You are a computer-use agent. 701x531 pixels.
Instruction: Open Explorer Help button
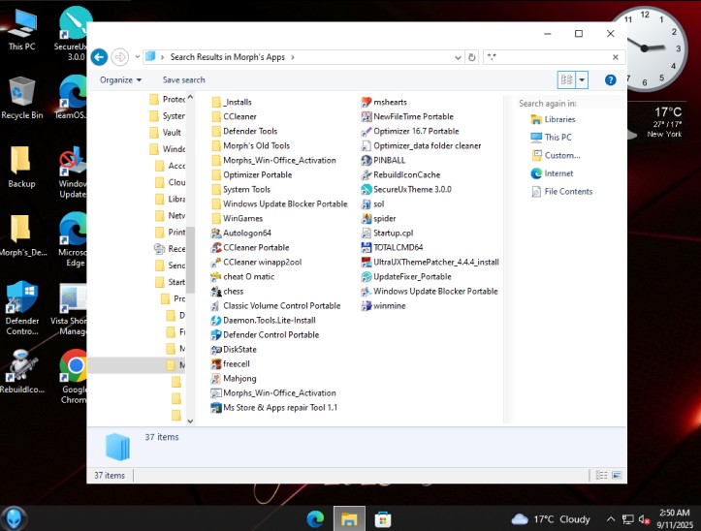pos(610,80)
